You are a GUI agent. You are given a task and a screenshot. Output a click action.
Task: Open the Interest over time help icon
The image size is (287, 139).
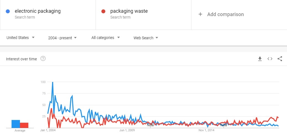[43, 59]
